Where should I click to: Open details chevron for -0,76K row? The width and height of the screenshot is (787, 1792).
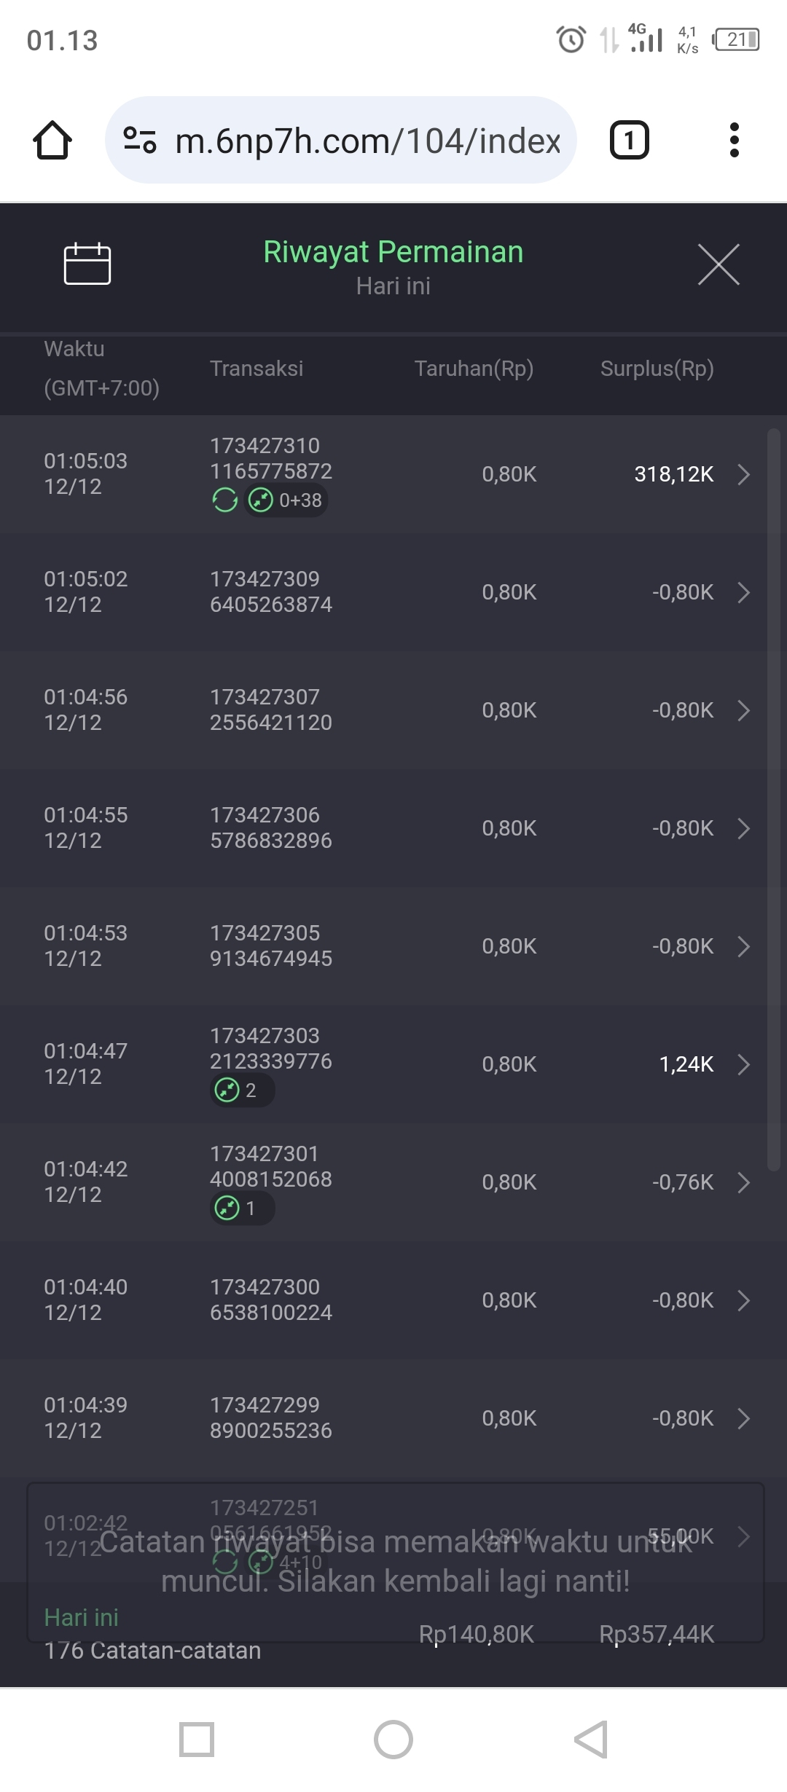(743, 1182)
